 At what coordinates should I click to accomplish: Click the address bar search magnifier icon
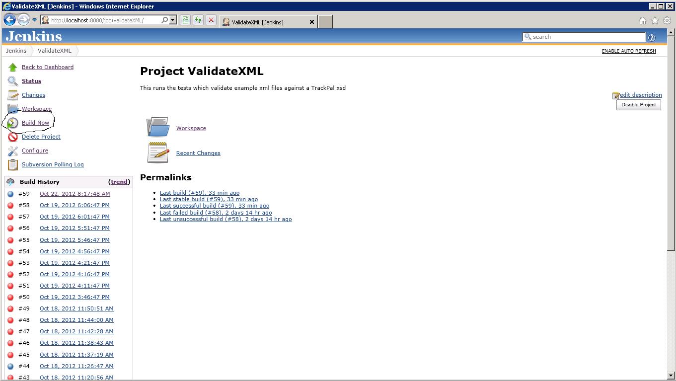[x=164, y=20]
